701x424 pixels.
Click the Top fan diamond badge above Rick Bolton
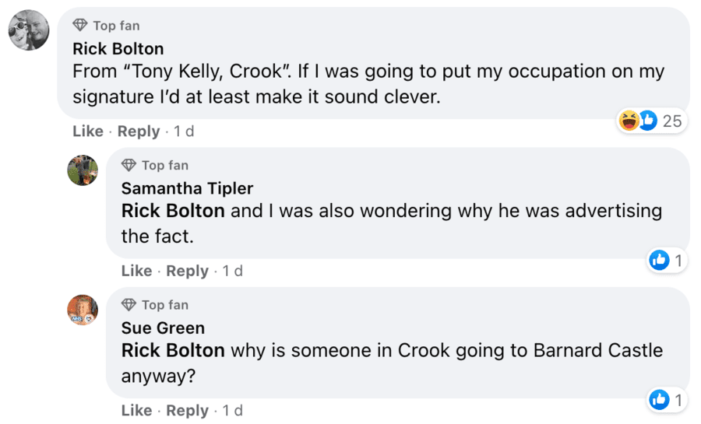tap(79, 26)
